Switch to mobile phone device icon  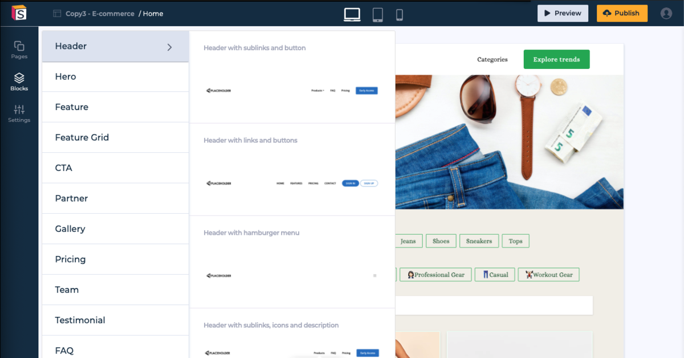pyautogui.click(x=400, y=15)
